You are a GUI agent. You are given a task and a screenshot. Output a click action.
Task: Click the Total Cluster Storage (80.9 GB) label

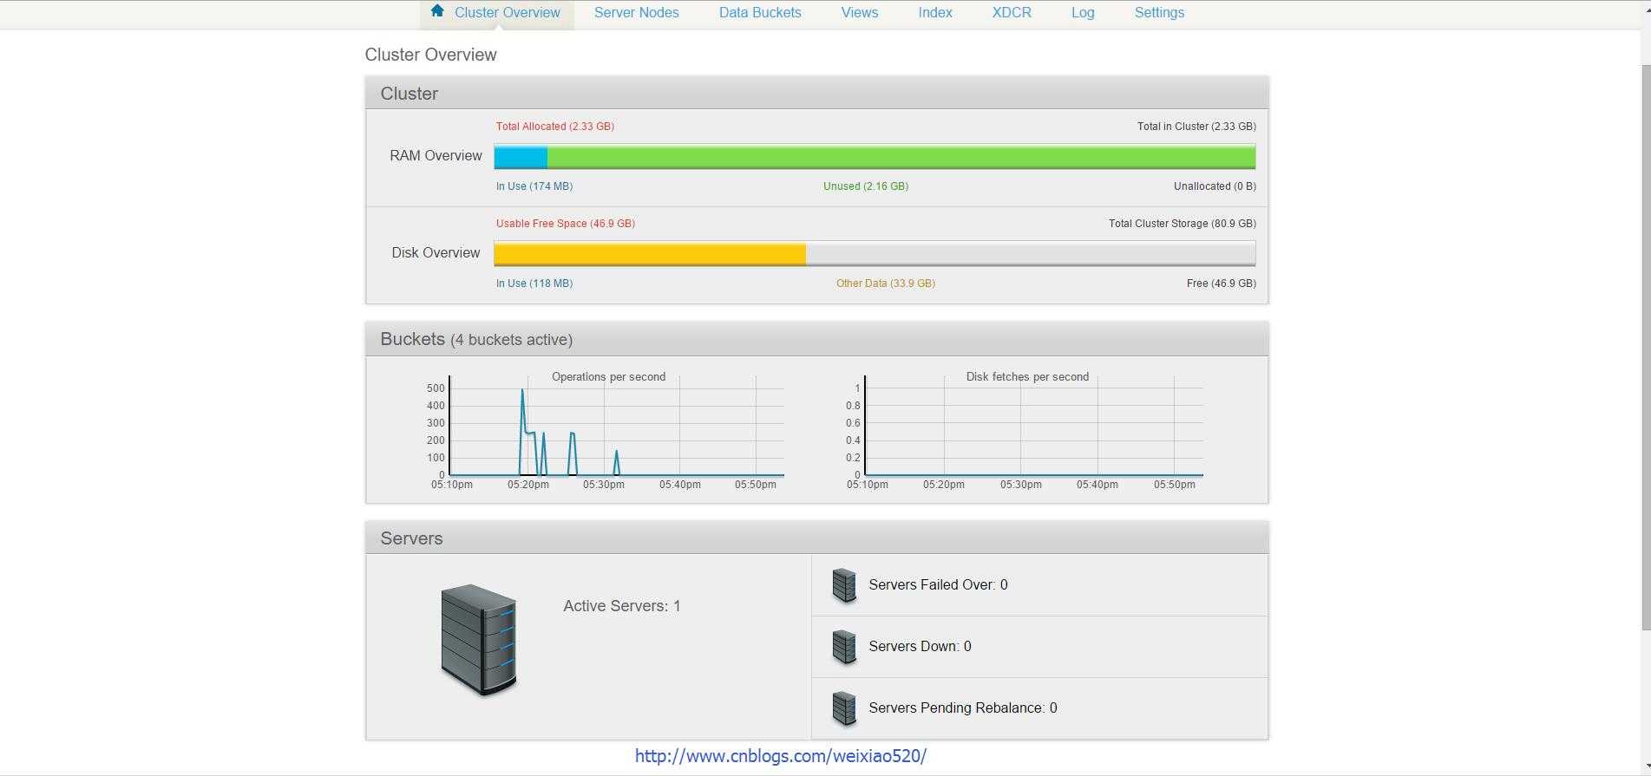point(1183,224)
